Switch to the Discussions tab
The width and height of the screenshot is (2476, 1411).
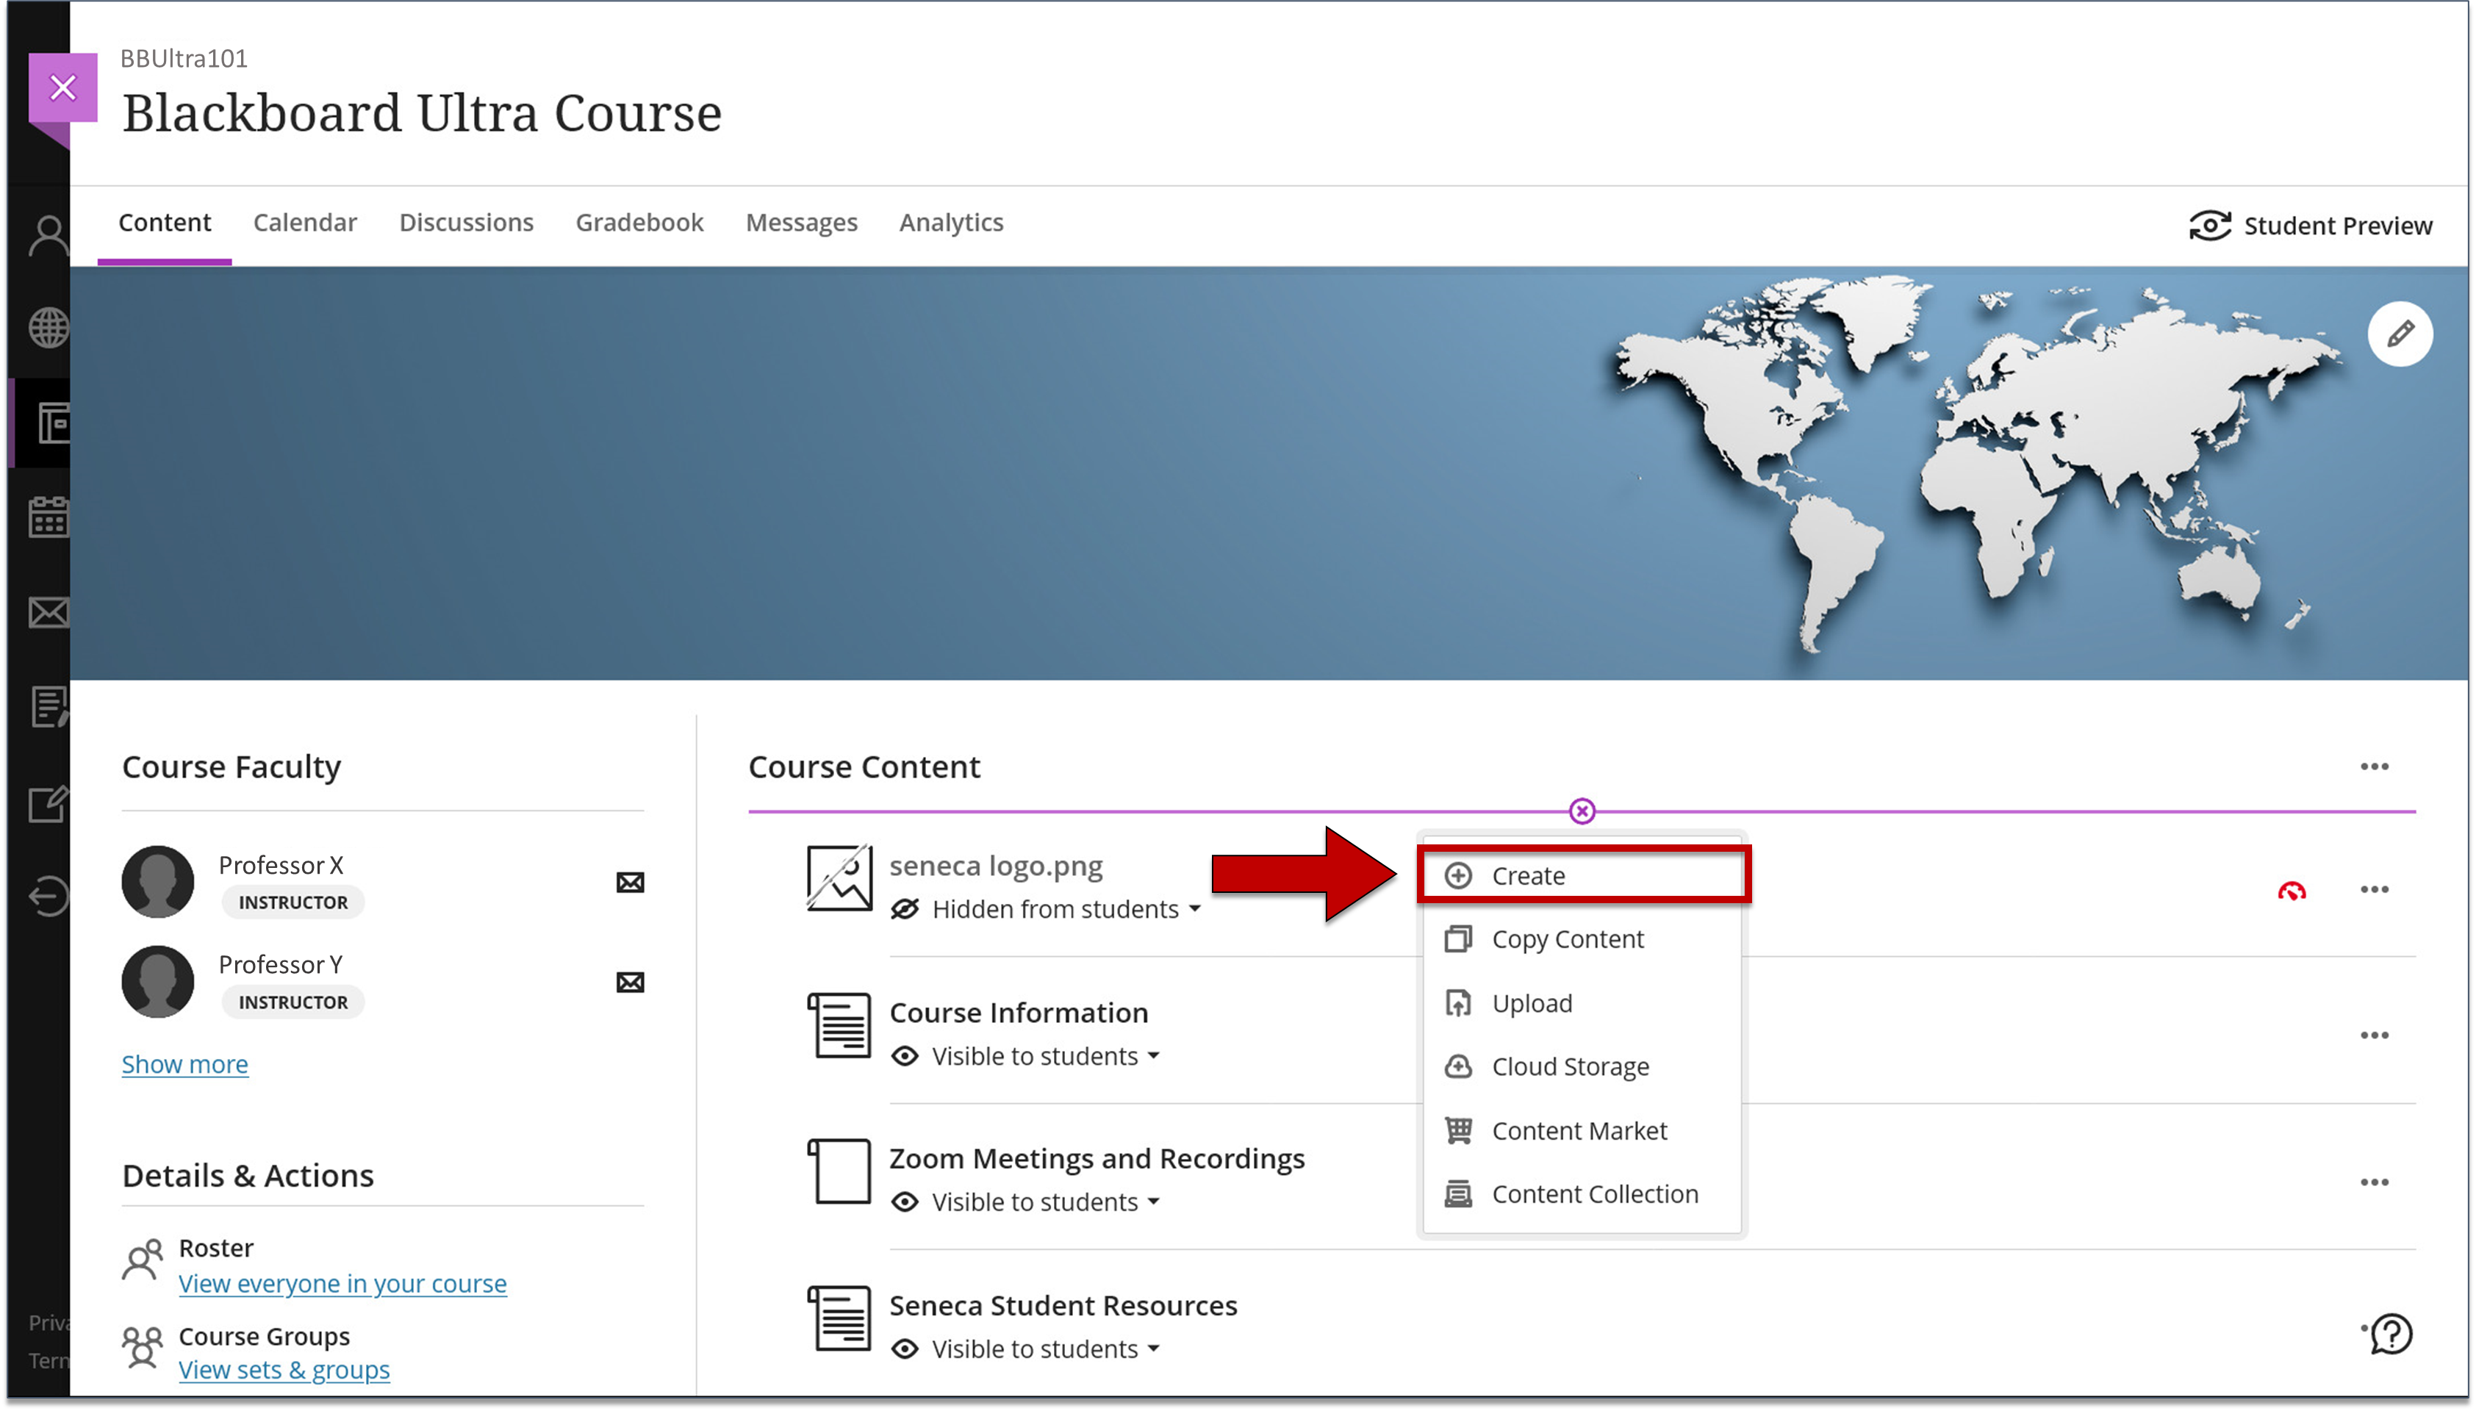[x=466, y=223]
